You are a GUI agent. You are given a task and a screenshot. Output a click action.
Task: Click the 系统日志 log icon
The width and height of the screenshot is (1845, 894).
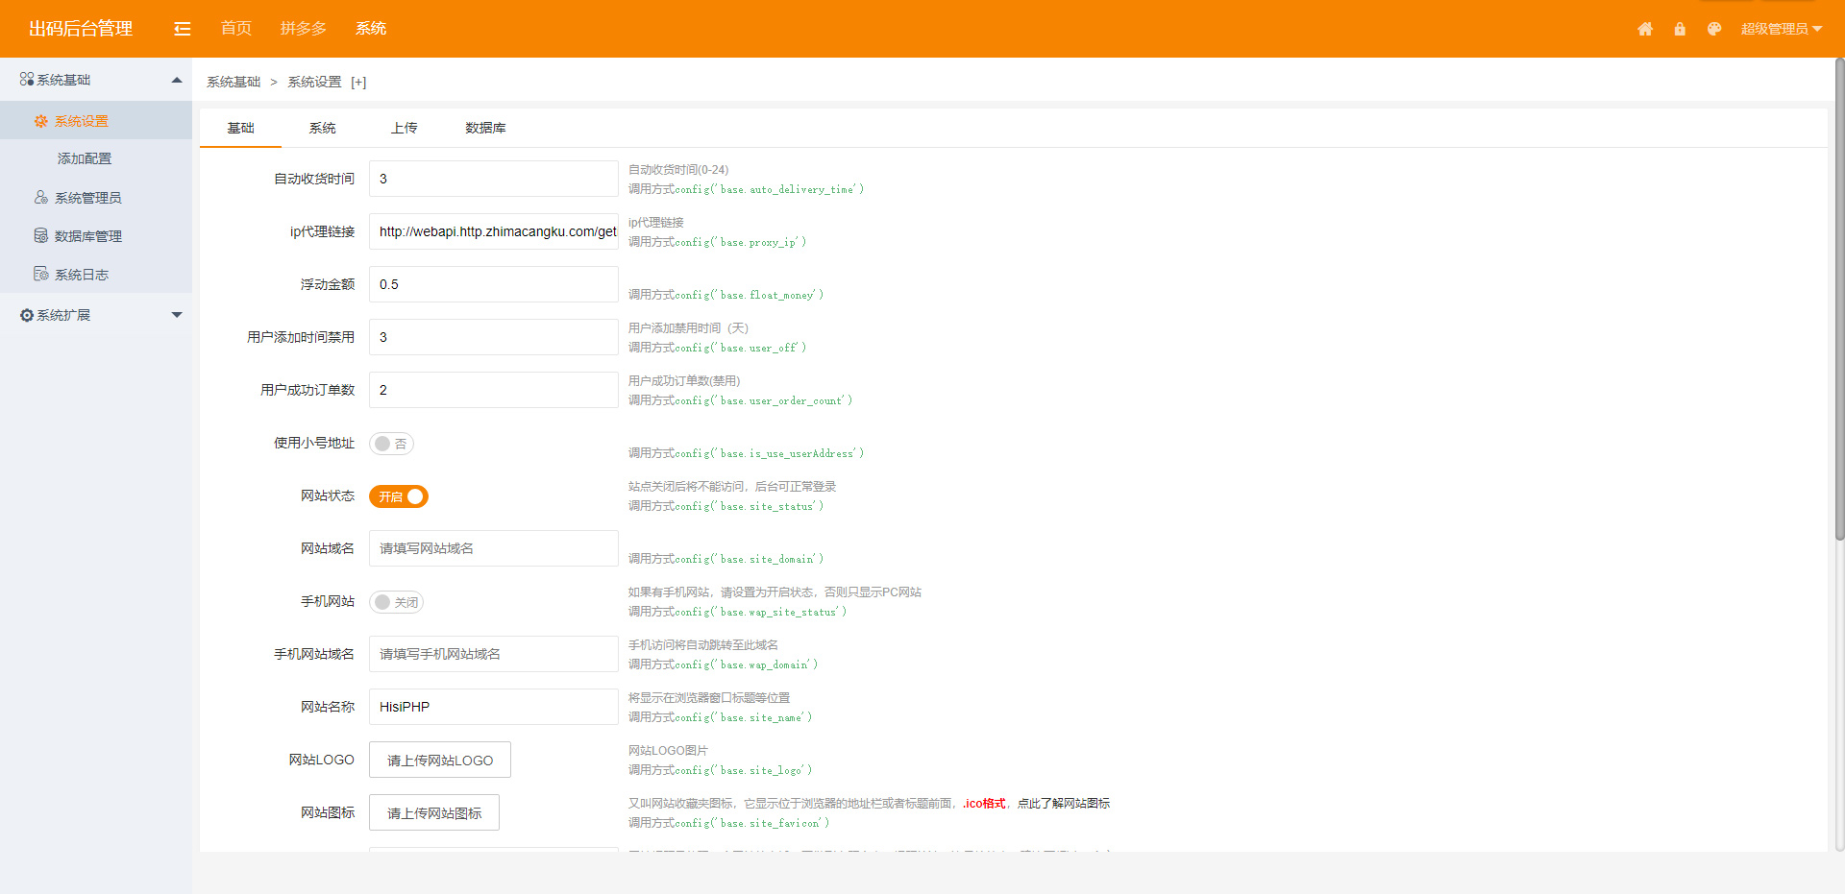coord(41,275)
